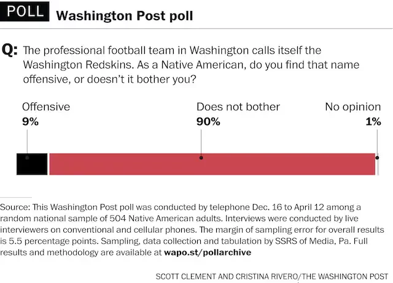The image size is (393, 283).
Task: Click the poll question text about the team name
Action: [x=172, y=64]
